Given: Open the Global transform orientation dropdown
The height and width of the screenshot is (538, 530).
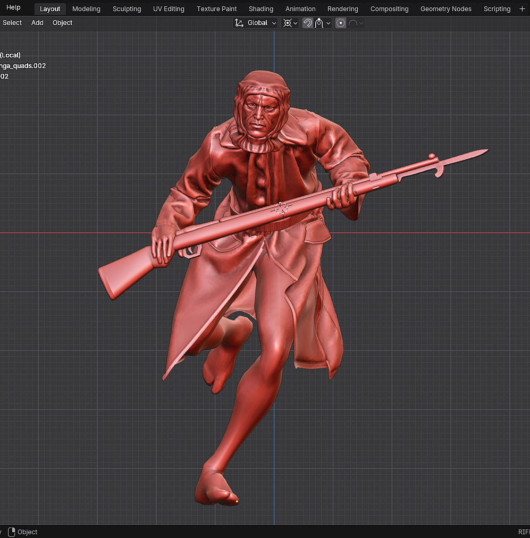Looking at the screenshot, I should click(x=255, y=23).
